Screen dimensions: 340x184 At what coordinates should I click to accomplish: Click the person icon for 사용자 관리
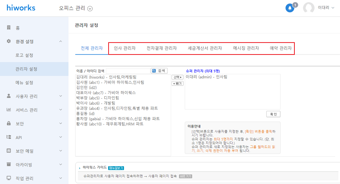pyautogui.click(x=9, y=96)
